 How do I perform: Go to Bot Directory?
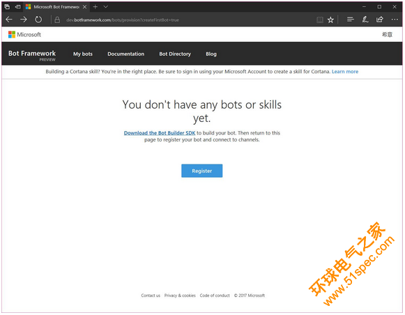(175, 54)
